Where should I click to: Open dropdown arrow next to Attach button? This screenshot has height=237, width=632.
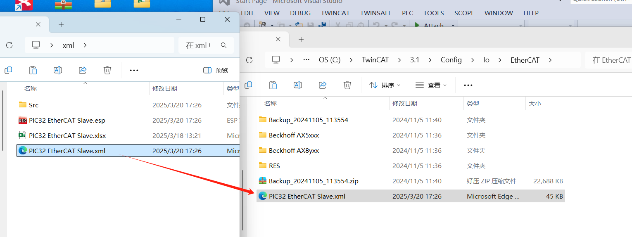tap(453, 26)
